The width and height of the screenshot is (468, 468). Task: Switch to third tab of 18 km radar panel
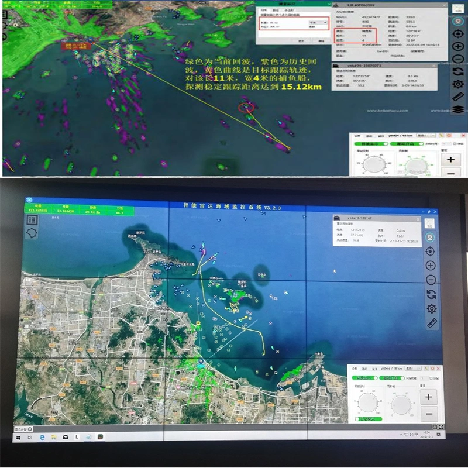pyautogui.click(x=374, y=369)
